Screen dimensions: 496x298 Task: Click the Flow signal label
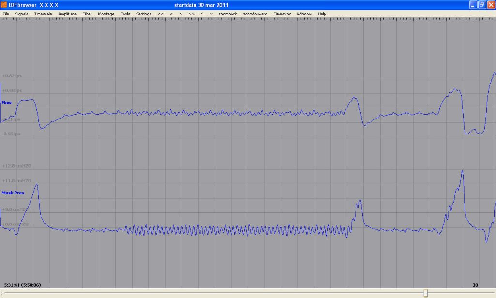[7, 103]
